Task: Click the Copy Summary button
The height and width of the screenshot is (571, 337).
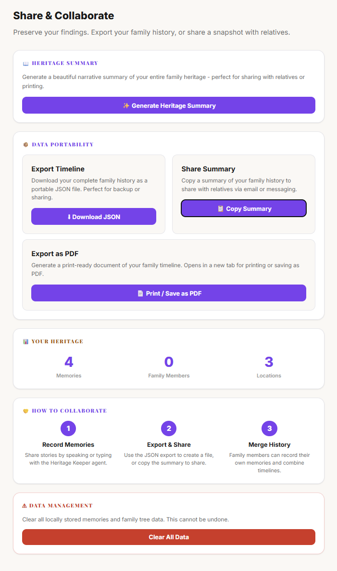Action: tap(244, 208)
